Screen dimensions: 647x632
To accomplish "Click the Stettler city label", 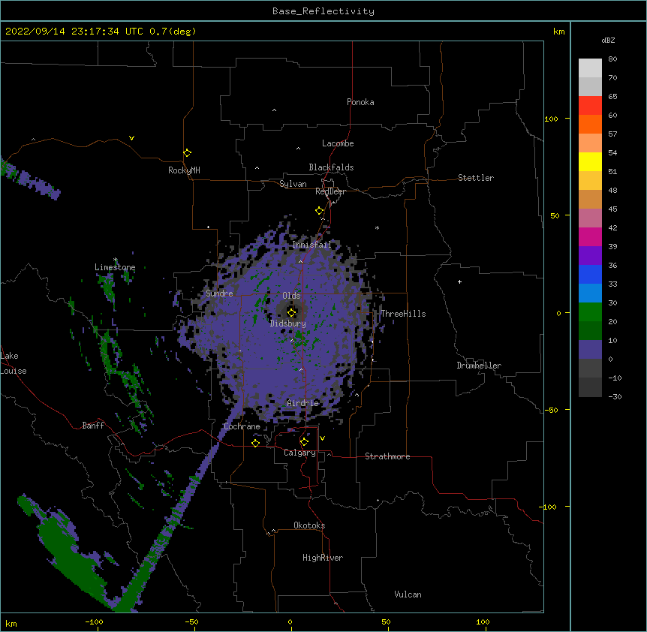I will pyautogui.click(x=476, y=178).
